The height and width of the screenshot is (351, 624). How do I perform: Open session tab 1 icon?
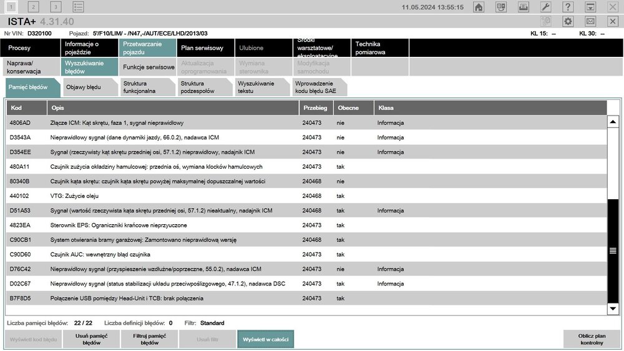(x=11, y=7)
